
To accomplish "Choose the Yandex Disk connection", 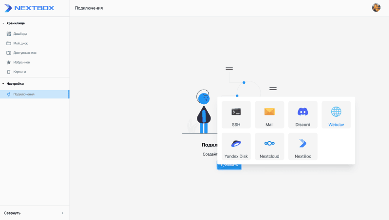I will pyautogui.click(x=236, y=146).
